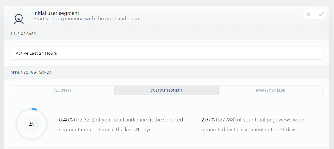Click the people icon inside the donut
The width and height of the screenshot is (334, 149).
point(31,124)
